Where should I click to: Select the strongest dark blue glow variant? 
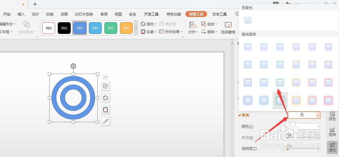(x=248, y=100)
